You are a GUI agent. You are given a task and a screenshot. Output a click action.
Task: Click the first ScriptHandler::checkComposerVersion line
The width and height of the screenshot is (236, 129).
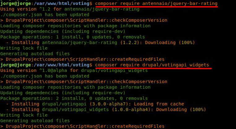tap(84, 20)
